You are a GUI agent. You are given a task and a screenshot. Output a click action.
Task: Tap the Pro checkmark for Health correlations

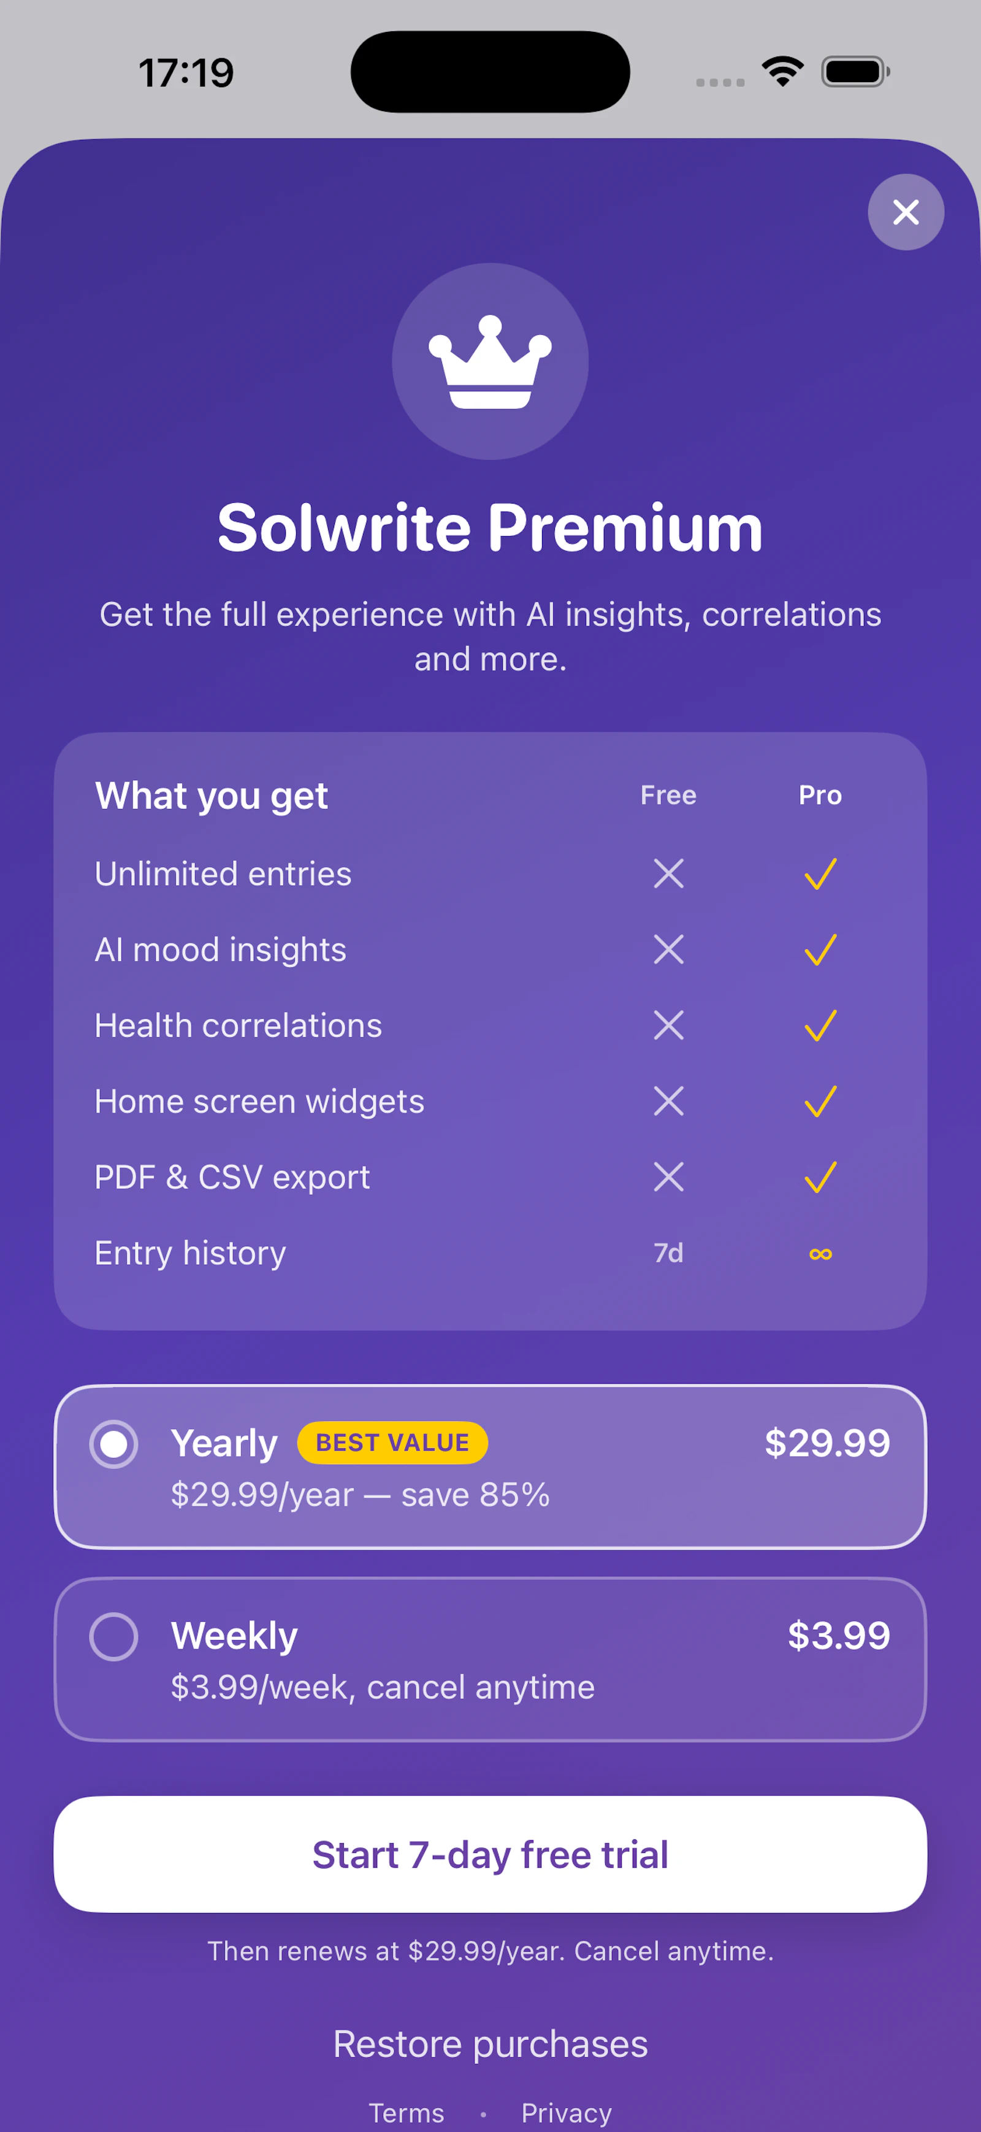(x=820, y=1026)
